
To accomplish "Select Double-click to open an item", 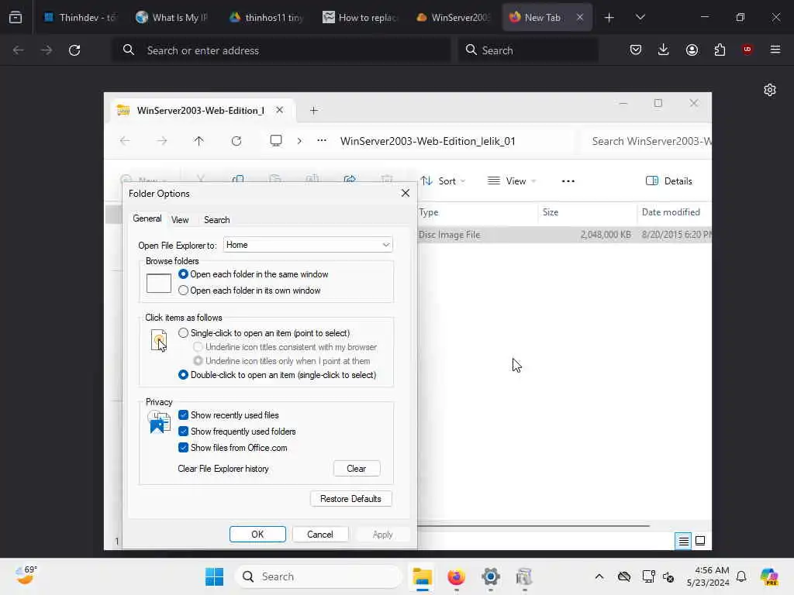I will 277,375.
